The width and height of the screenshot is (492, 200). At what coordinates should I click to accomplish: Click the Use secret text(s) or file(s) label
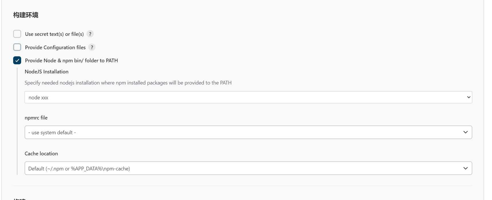(54, 34)
